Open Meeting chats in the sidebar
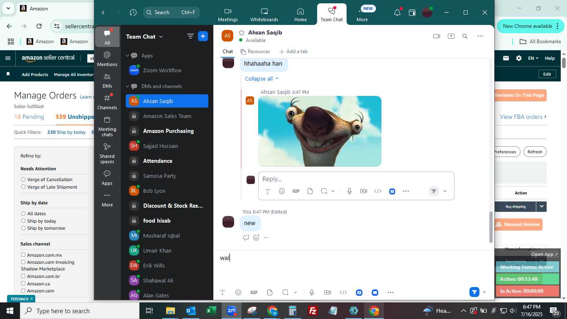Viewport: 567px width, 319px height. (107, 126)
